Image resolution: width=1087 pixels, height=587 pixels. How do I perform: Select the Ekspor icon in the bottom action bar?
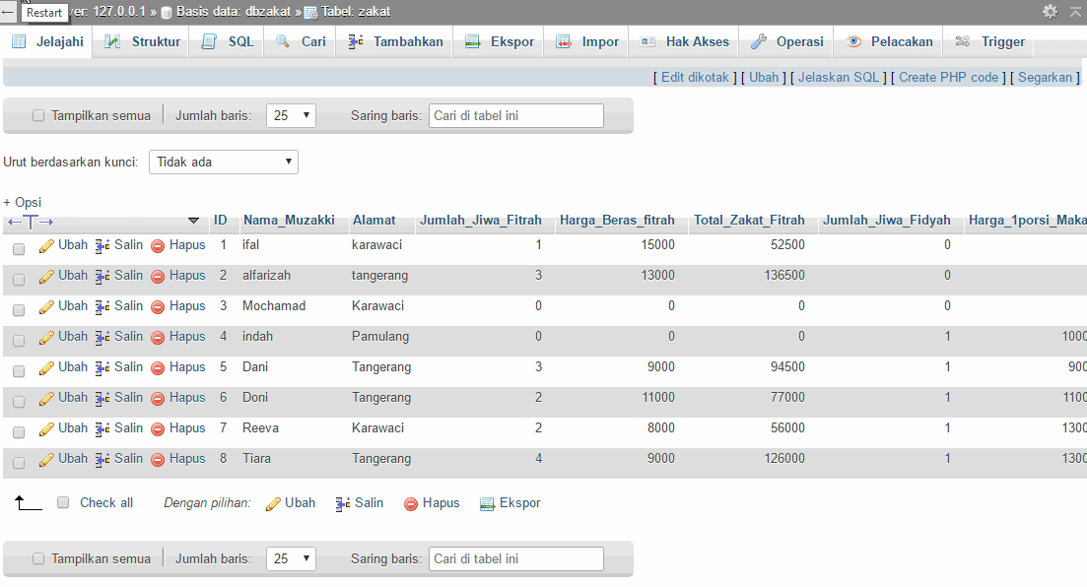(x=486, y=503)
